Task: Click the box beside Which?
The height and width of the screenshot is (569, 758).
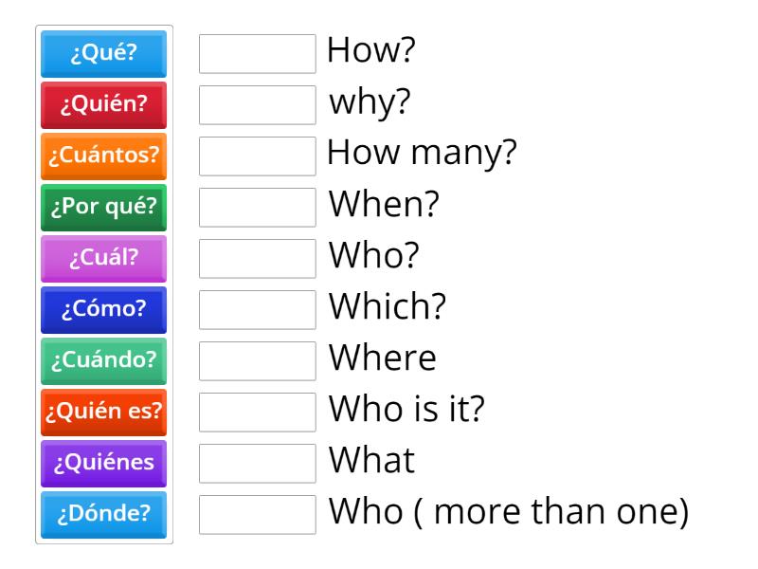Action: pos(257,310)
